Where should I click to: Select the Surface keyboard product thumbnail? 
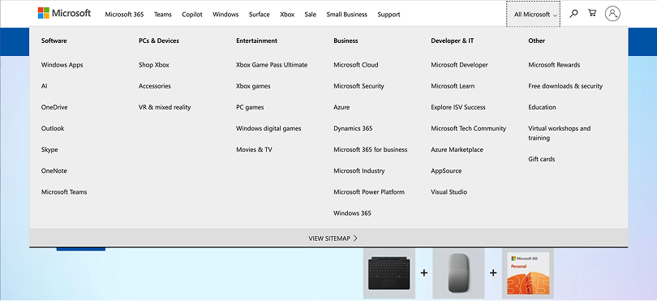click(x=389, y=273)
